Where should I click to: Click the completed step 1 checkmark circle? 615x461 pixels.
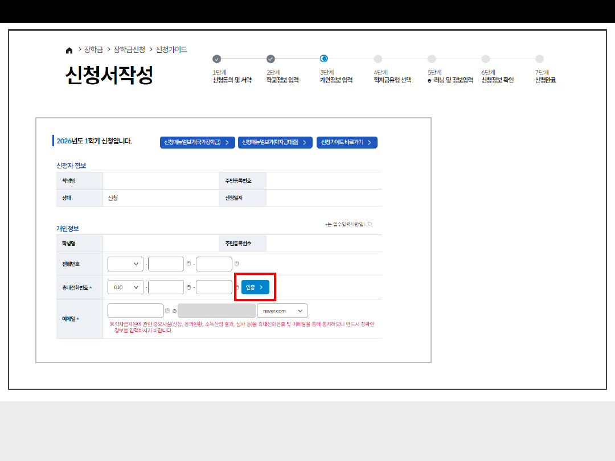pos(216,59)
